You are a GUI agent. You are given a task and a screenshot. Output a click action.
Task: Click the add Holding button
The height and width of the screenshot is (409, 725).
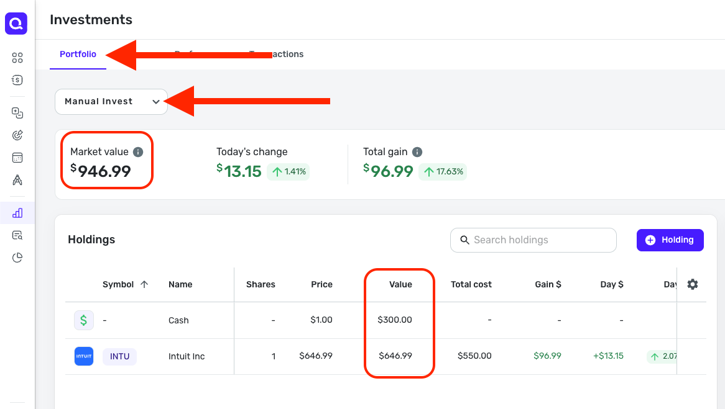(x=670, y=240)
